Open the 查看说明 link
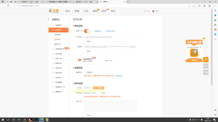This screenshot has width=218, height=122. [x=119, y=76]
